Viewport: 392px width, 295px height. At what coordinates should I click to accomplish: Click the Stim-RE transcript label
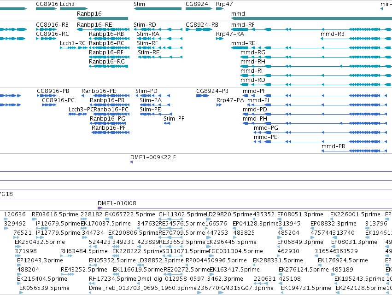[148, 52]
